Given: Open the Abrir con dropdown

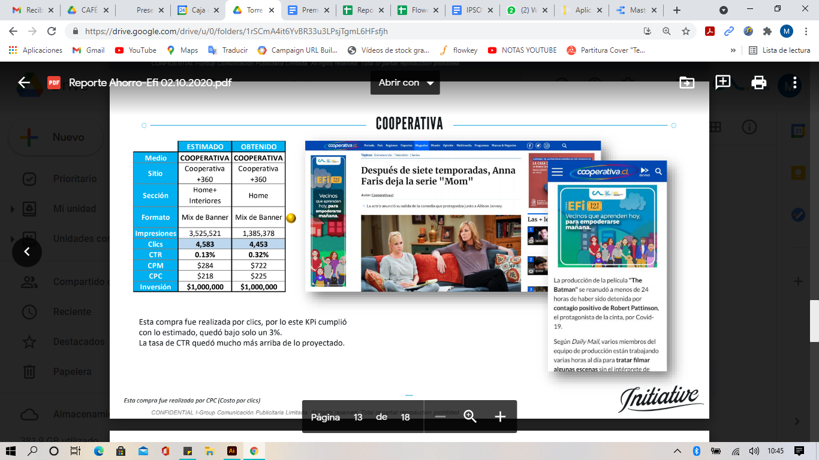Looking at the screenshot, I should pyautogui.click(x=405, y=83).
